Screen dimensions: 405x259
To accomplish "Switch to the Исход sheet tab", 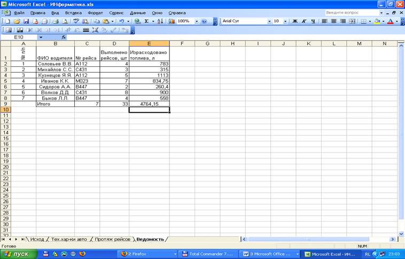I will [37, 239].
